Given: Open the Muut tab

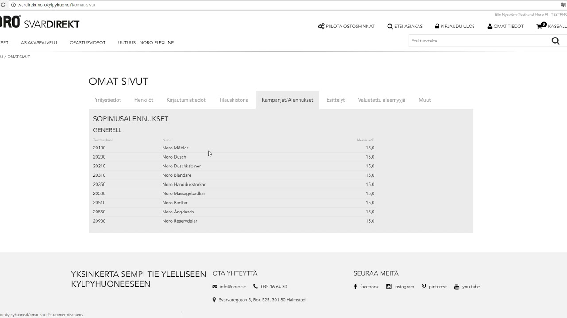Looking at the screenshot, I should [425, 100].
